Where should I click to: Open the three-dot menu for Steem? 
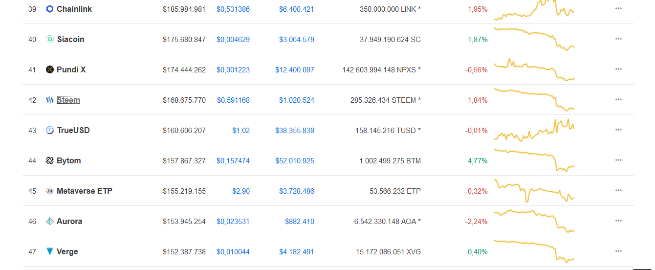pyautogui.click(x=618, y=99)
